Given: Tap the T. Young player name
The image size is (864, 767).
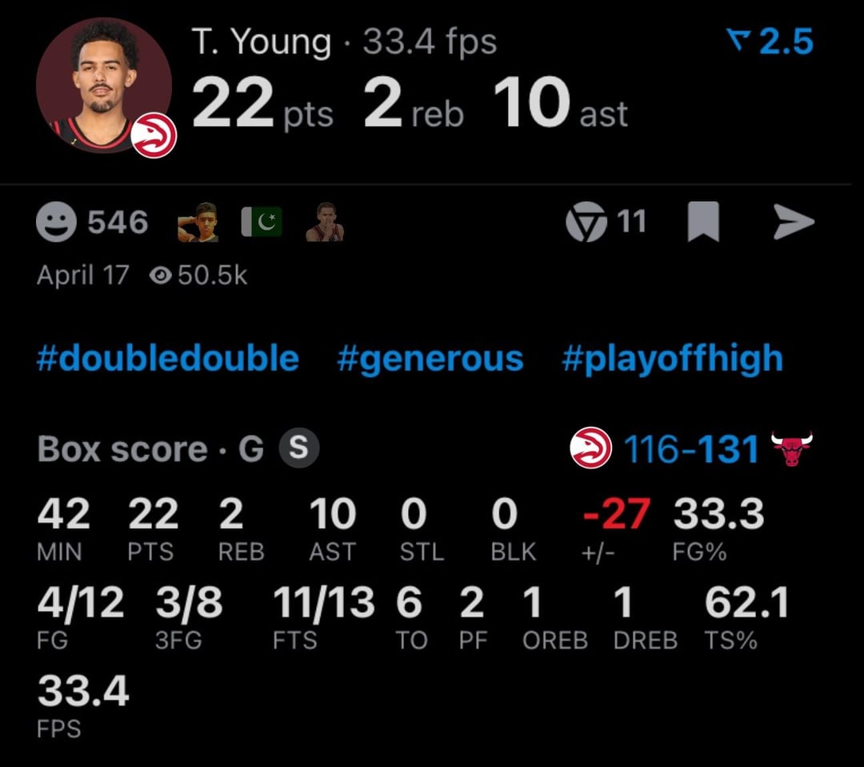Looking at the screenshot, I should 261,42.
